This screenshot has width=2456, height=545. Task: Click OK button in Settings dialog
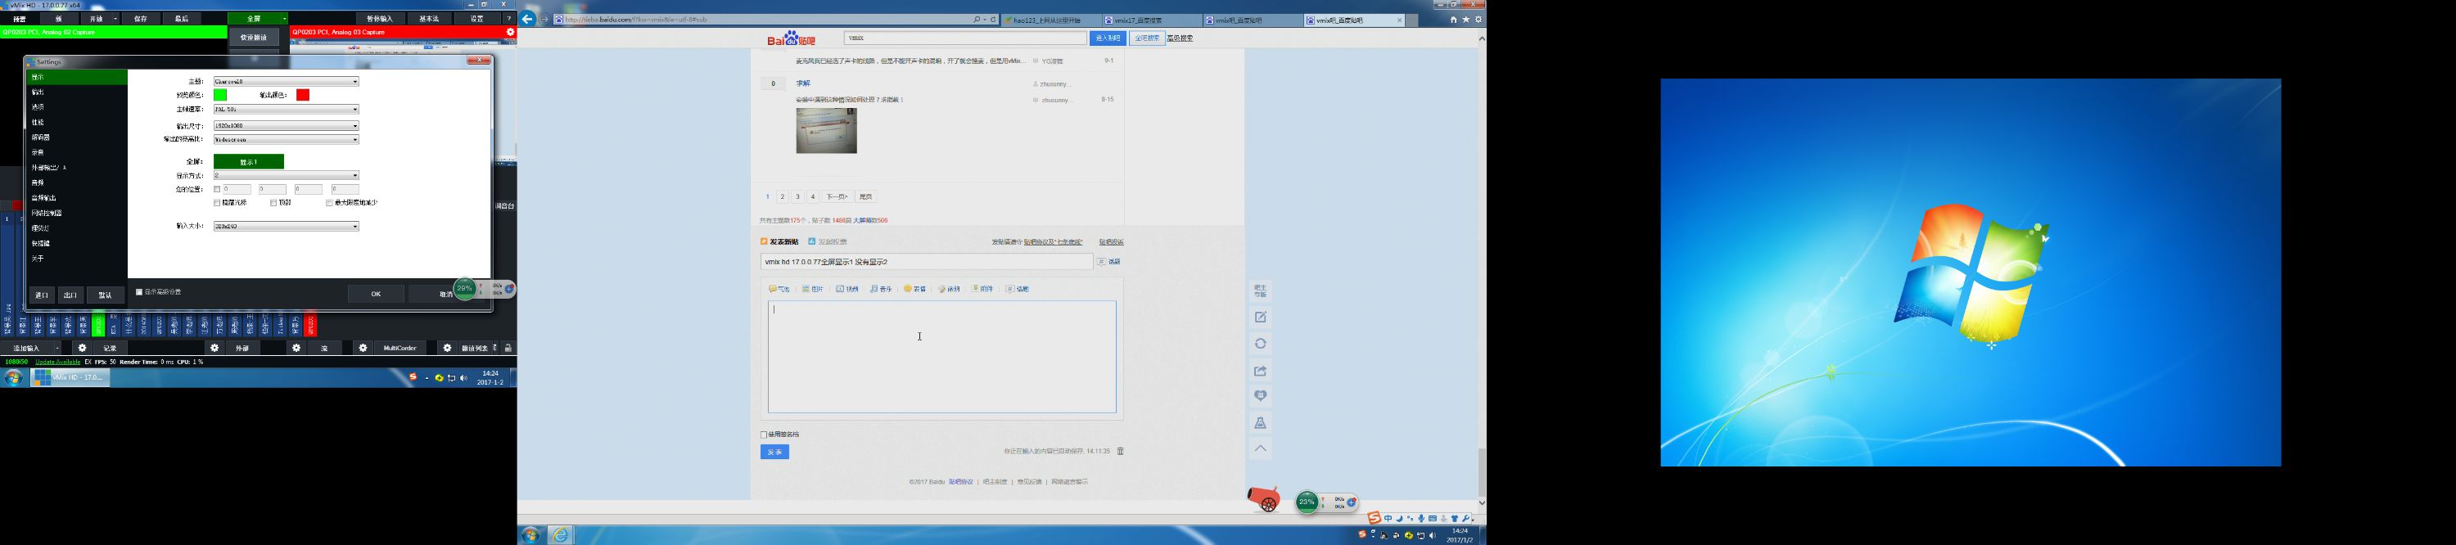[376, 295]
